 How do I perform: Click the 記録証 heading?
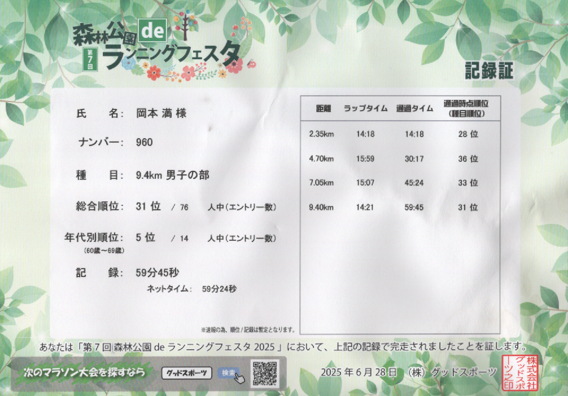(489, 71)
